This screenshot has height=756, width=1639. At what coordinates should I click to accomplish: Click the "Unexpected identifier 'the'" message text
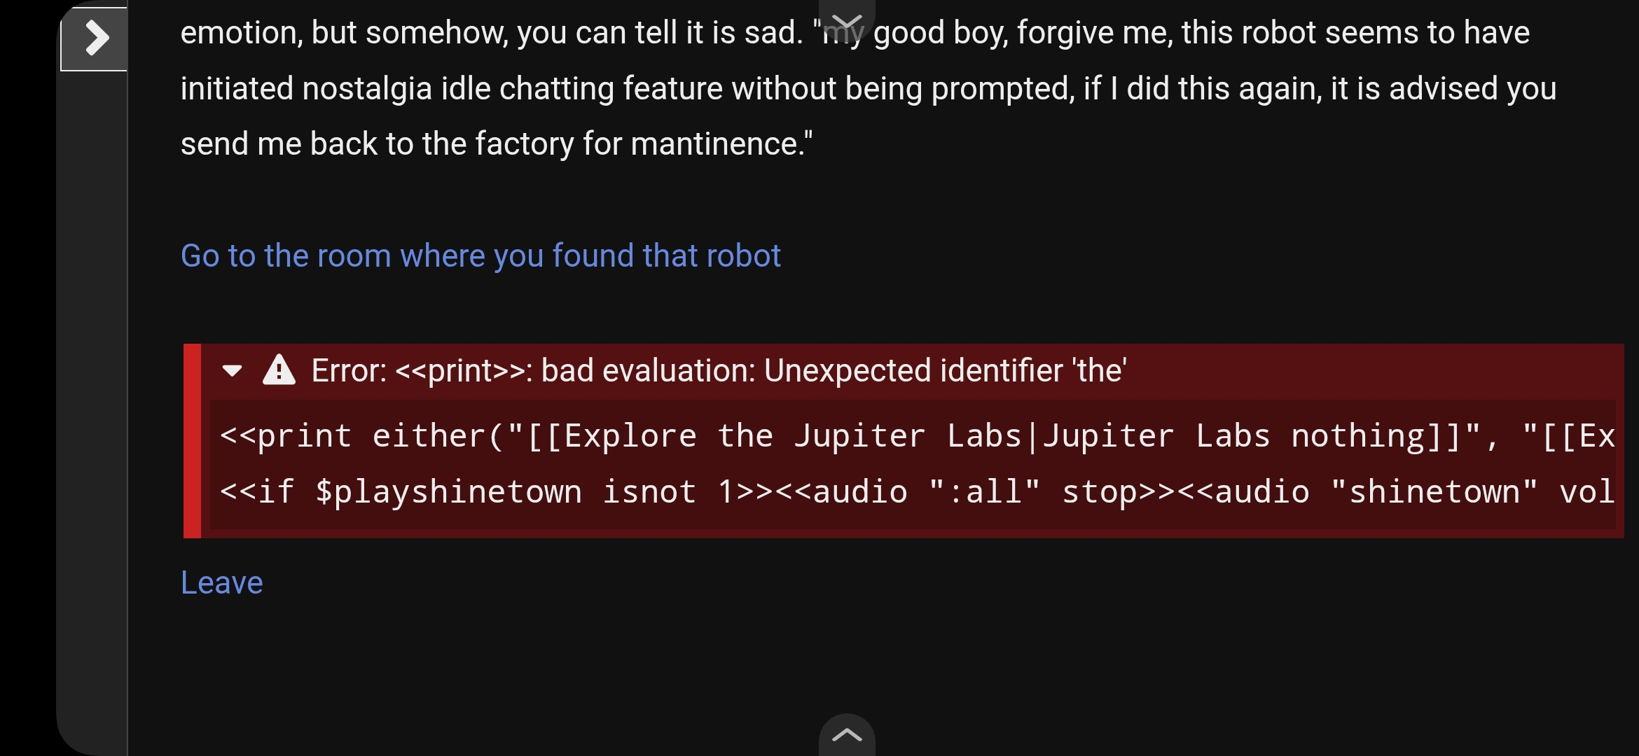(x=946, y=370)
